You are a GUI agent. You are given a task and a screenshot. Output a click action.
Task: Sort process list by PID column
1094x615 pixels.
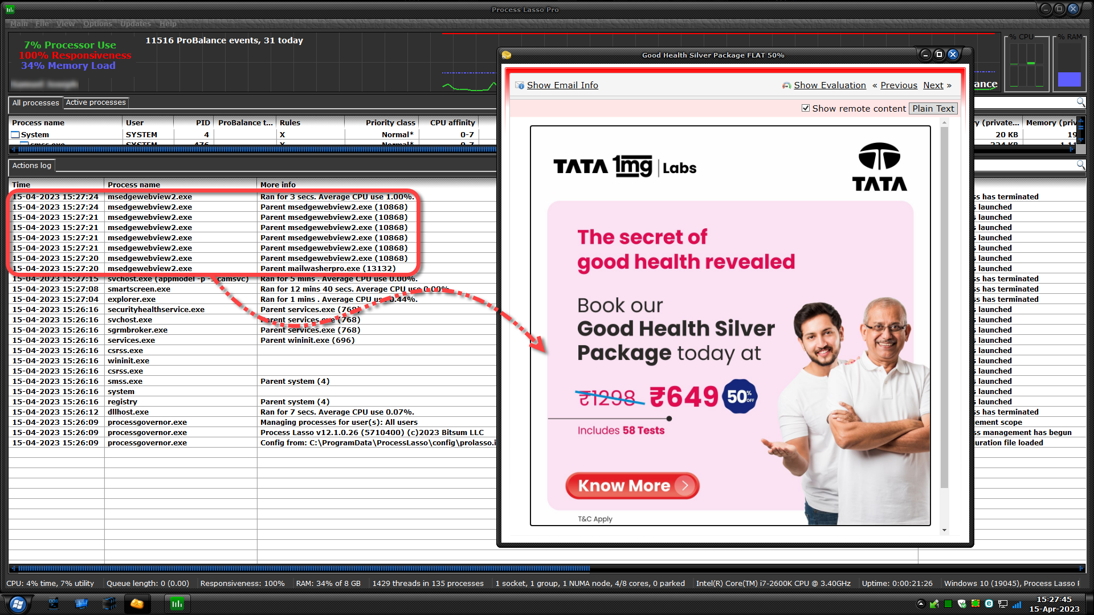point(194,122)
